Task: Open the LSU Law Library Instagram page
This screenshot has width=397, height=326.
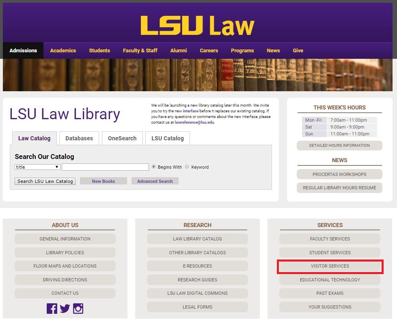Action: tap(78, 309)
